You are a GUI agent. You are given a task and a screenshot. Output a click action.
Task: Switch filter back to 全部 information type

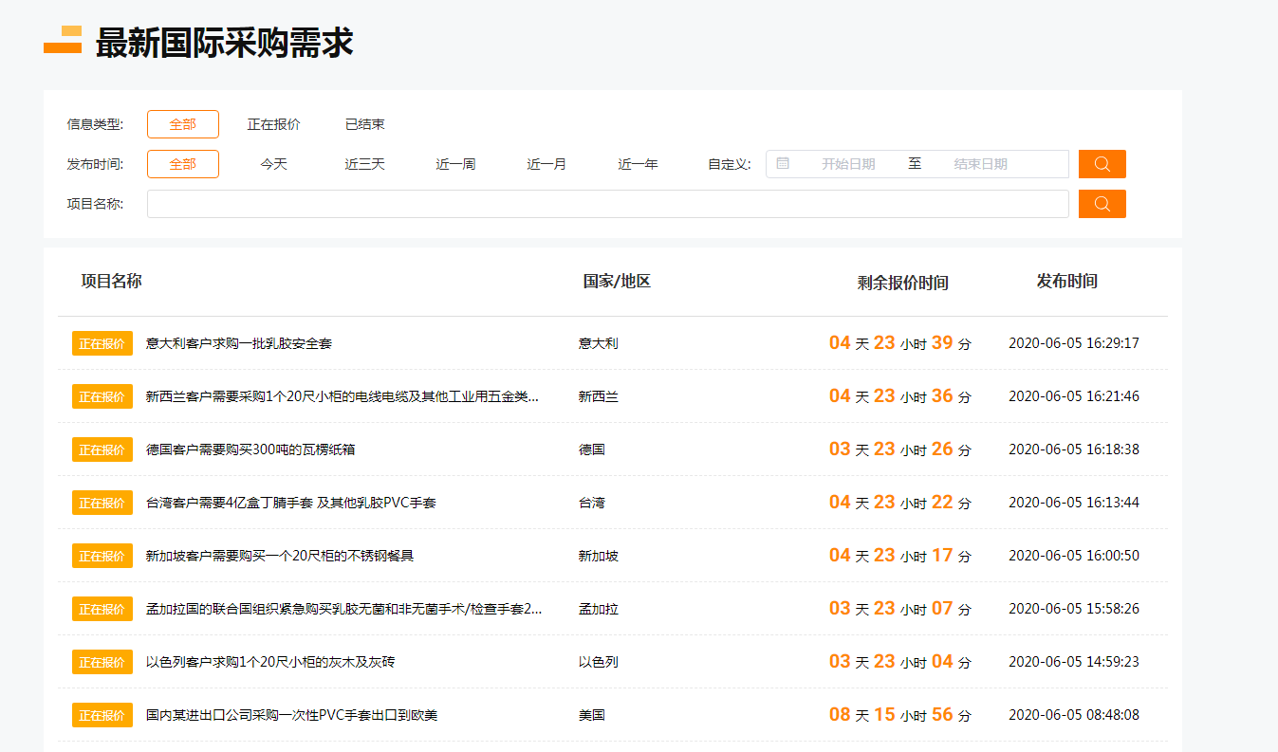point(182,123)
